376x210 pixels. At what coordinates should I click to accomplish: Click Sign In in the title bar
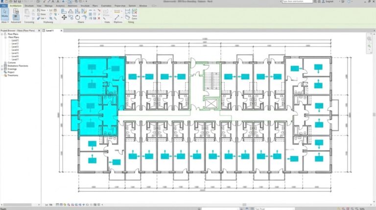329,1
